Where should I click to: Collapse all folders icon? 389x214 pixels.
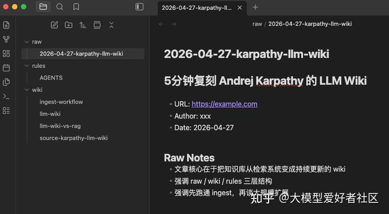(111, 25)
